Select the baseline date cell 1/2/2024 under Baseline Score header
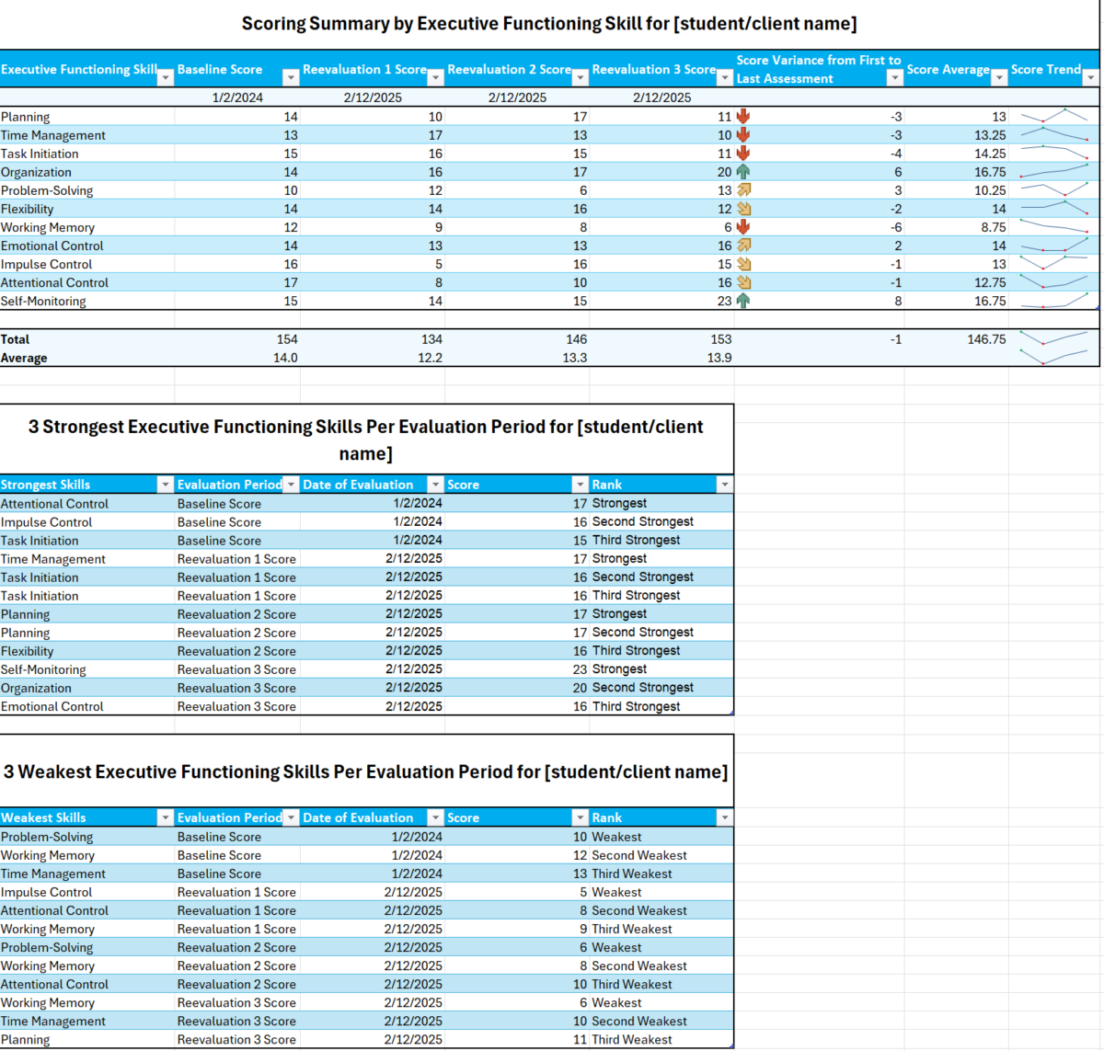Viewport: 1104px width, 1051px height. [237, 97]
